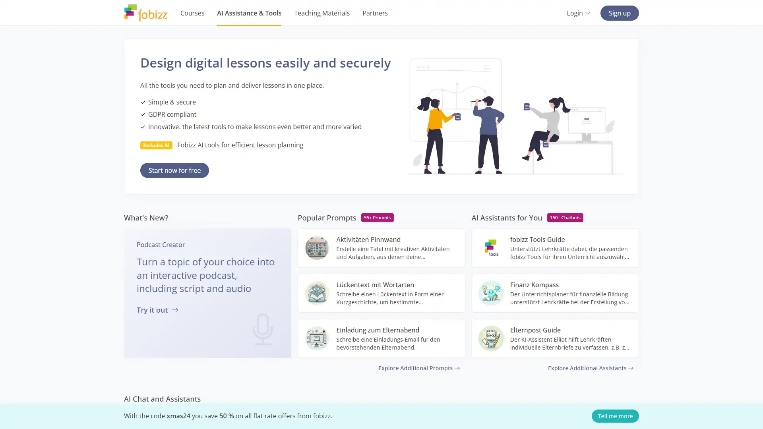Open the Lückentext mit Wortarten prompt icon
Screen dimensions: 763x429
pos(317,293)
